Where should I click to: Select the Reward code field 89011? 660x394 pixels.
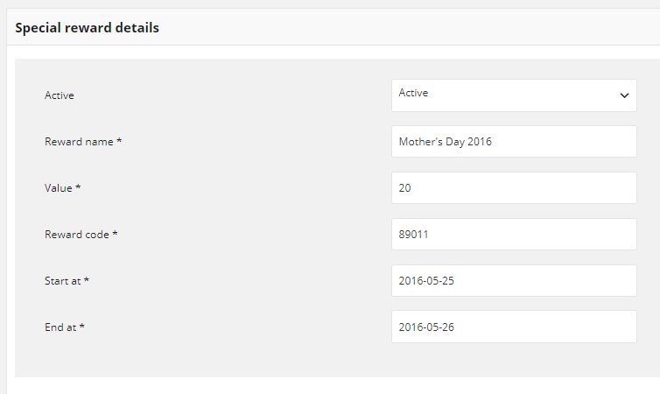pyautogui.click(x=514, y=234)
